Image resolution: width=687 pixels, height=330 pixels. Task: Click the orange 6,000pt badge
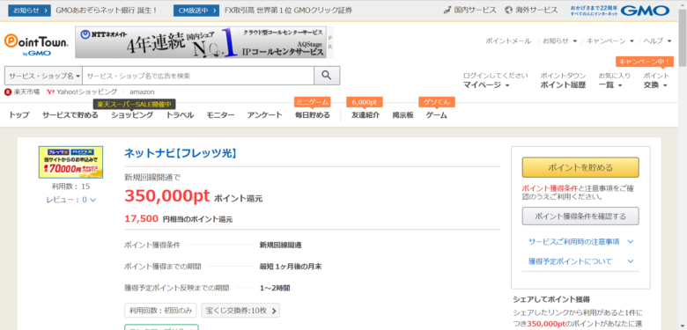[x=365, y=102]
